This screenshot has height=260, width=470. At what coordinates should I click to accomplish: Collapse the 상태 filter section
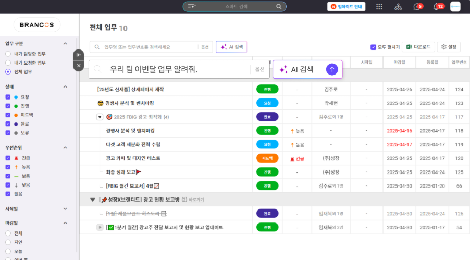[65, 87]
